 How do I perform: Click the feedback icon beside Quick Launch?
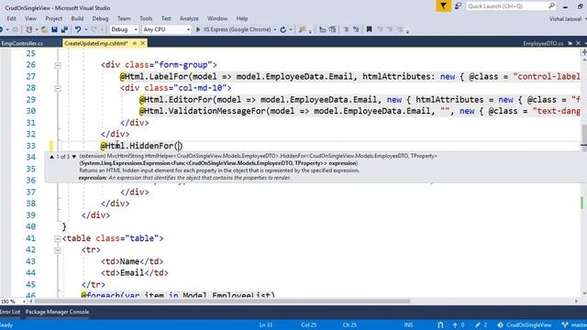pyautogui.click(x=459, y=6)
